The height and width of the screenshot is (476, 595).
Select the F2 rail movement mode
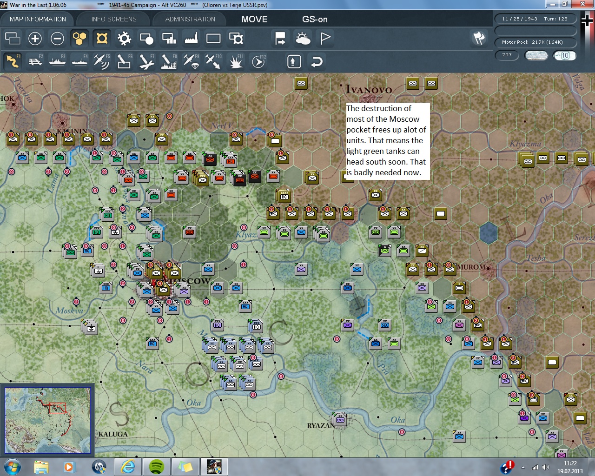pos(35,61)
